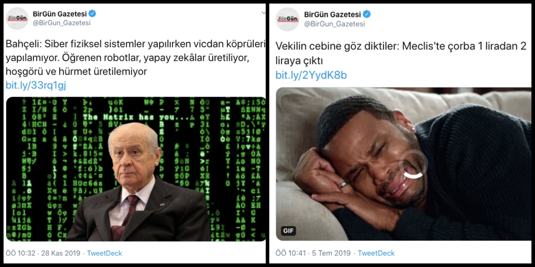Open the crying man GIF
This screenshot has height=267, width=535.
(404, 164)
